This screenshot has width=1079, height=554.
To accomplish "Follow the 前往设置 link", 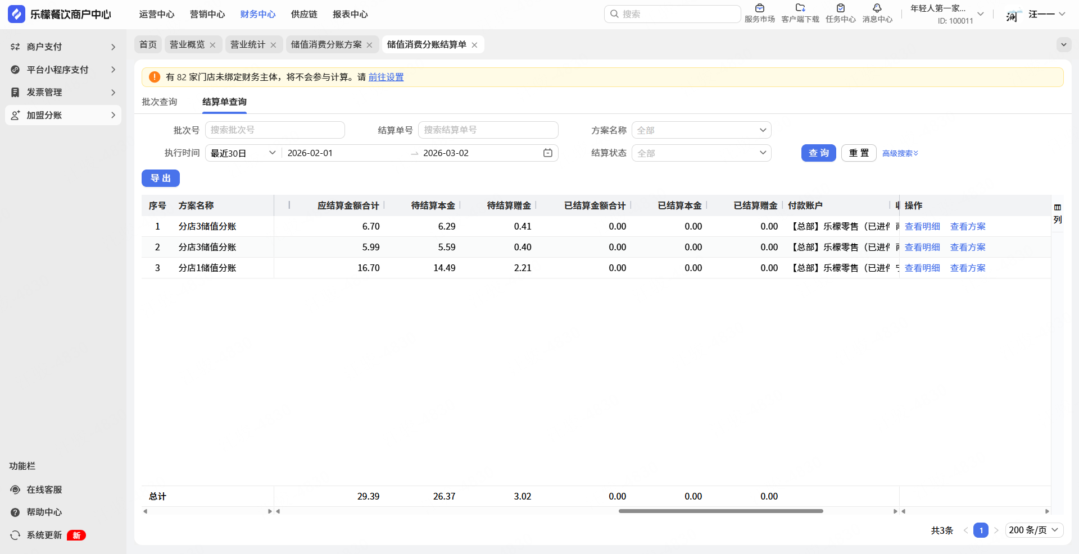I will pos(386,77).
